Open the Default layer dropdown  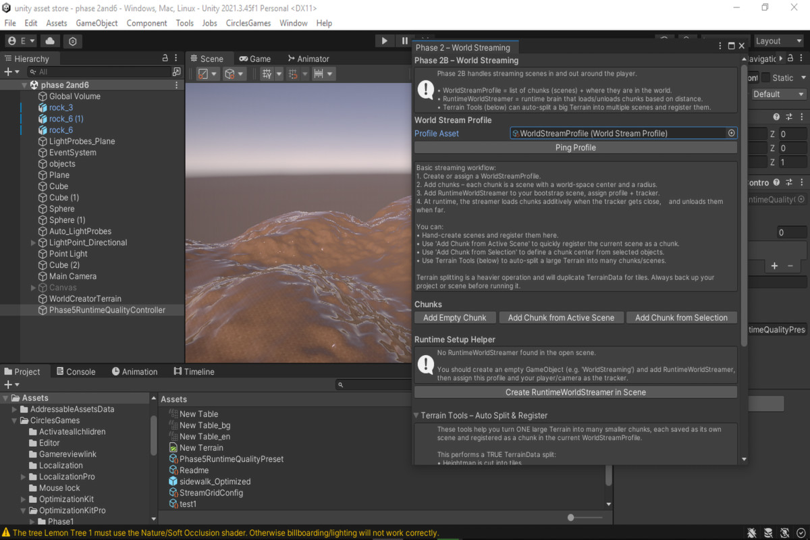click(x=779, y=94)
